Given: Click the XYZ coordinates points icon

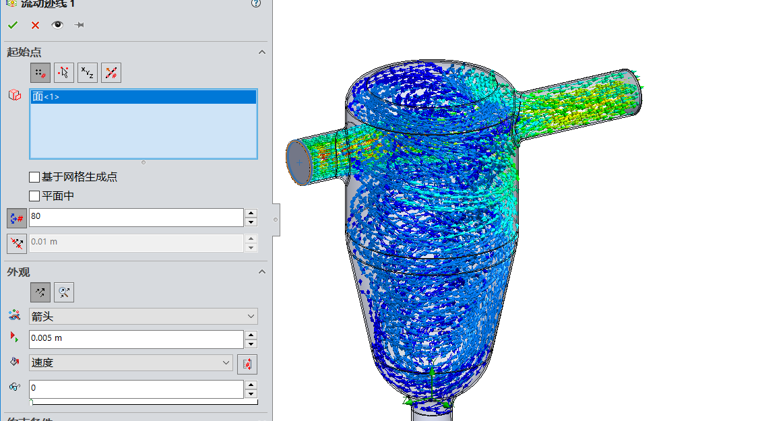Looking at the screenshot, I should (x=87, y=72).
